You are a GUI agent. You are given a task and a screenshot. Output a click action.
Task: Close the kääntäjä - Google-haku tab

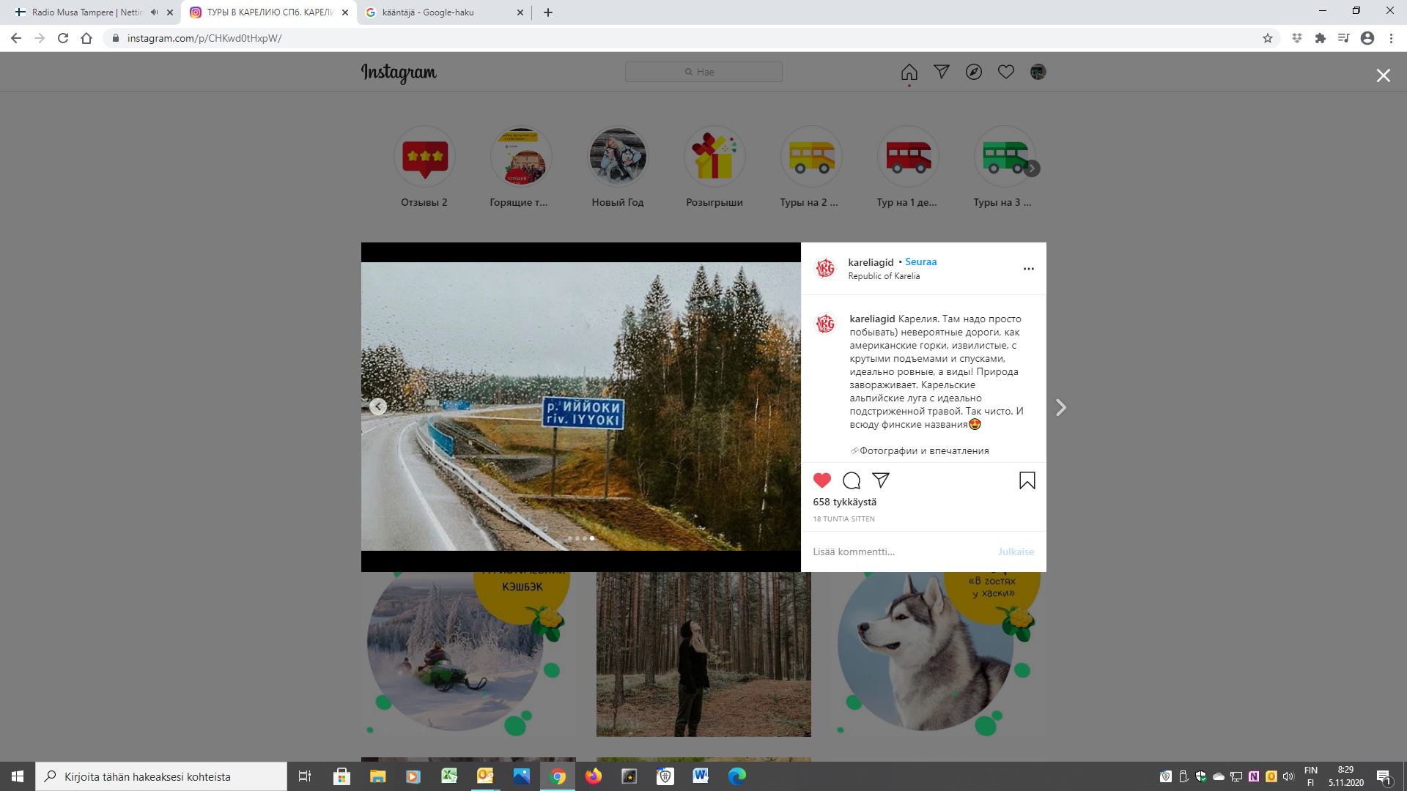pos(520,12)
